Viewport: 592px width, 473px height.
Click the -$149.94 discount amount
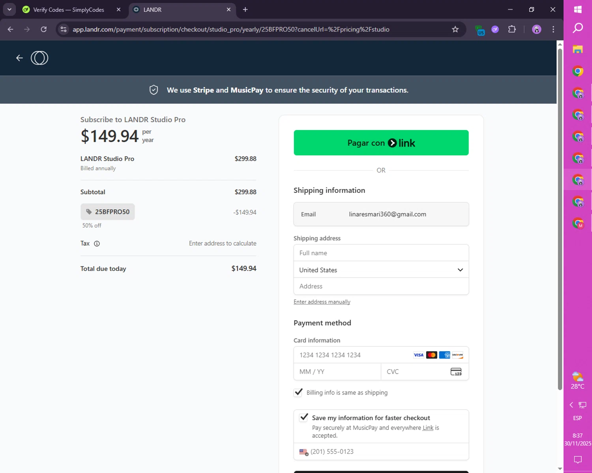point(245,212)
